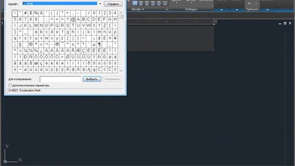The image size is (295, 166).
Task: Select the Ø character cell
Action: (x=68, y=57)
